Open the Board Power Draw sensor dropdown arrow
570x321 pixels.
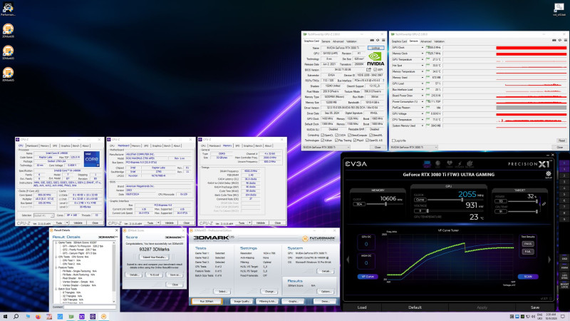pos(423,96)
